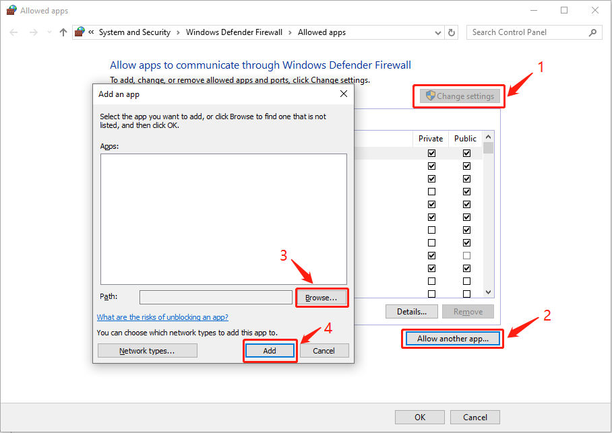Maximize the Allowed apps window

click(564, 10)
